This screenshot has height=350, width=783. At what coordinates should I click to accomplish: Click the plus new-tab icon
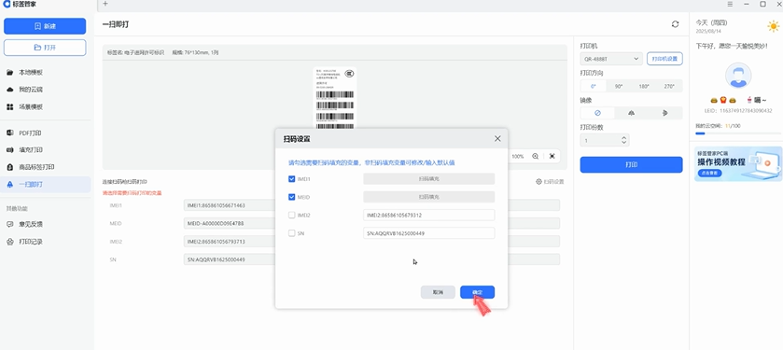click(105, 4)
